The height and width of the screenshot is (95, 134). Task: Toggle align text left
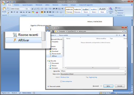coord(42,12)
